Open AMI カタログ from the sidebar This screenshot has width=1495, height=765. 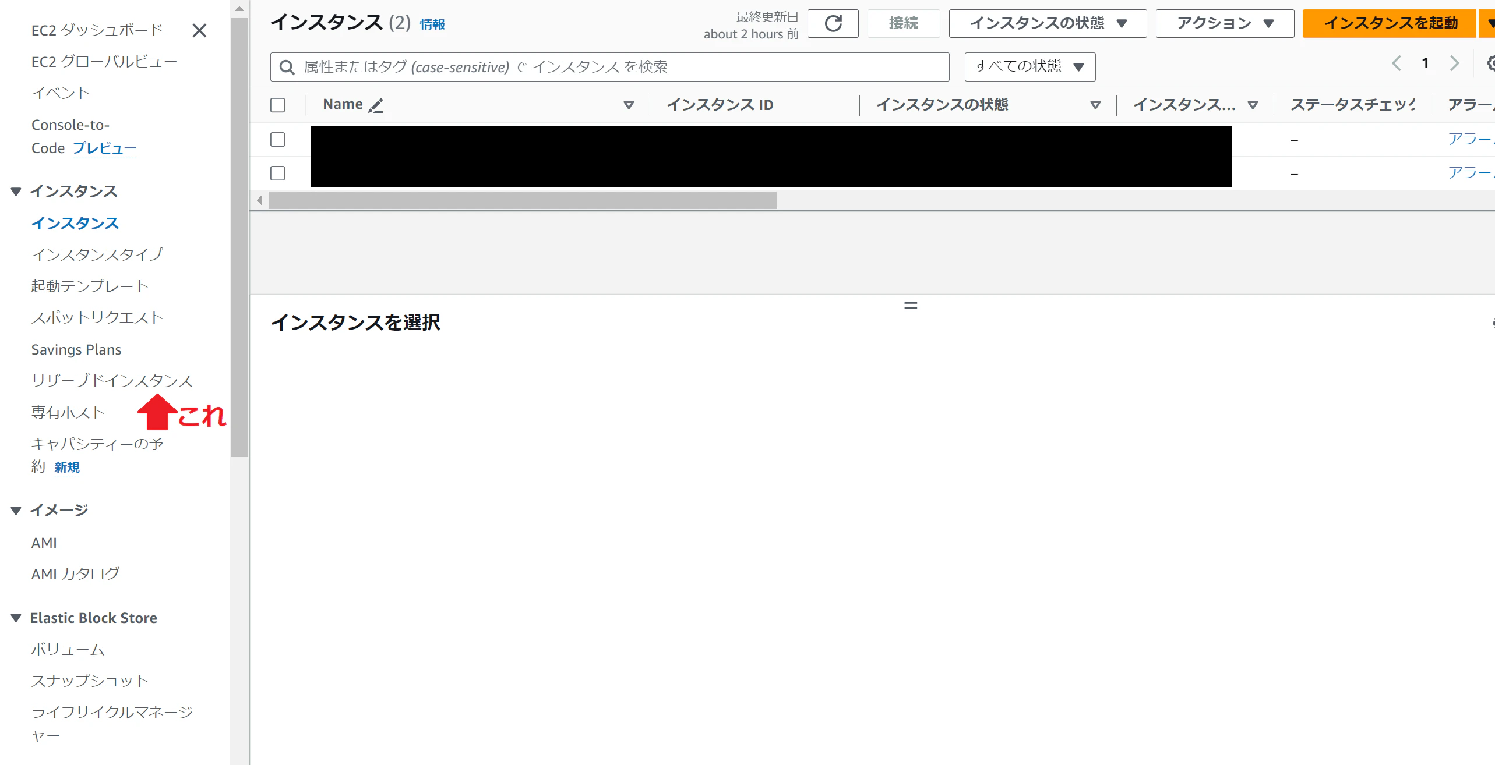(x=75, y=573)
